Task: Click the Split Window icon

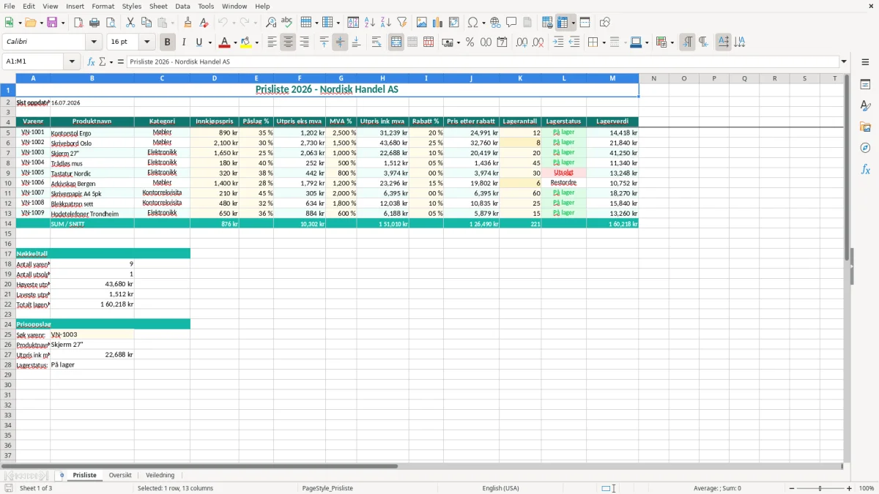Action: coord(585,23)
